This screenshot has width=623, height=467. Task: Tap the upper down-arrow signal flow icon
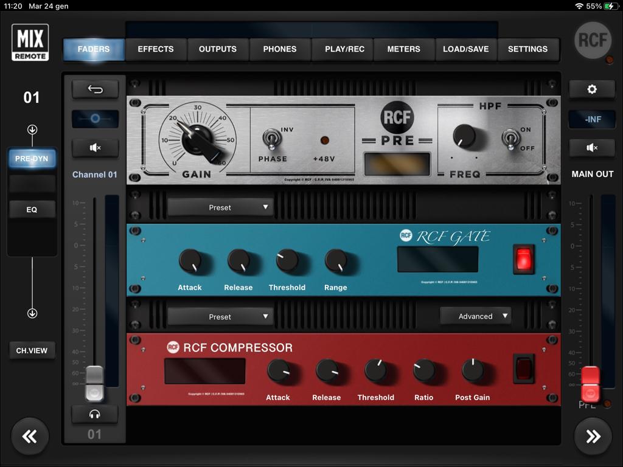32,130
